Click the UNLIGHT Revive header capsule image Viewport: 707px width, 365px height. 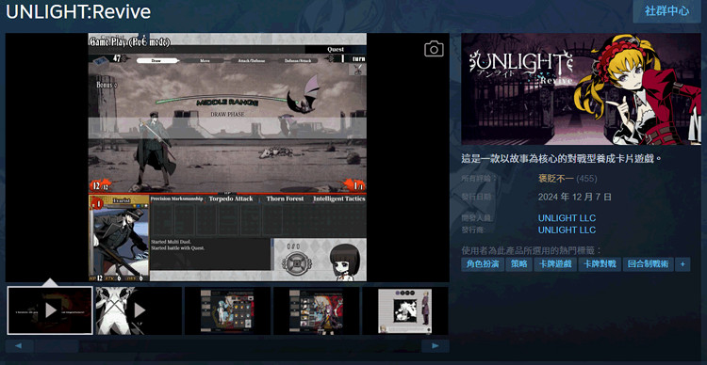[x=581, y=88]
